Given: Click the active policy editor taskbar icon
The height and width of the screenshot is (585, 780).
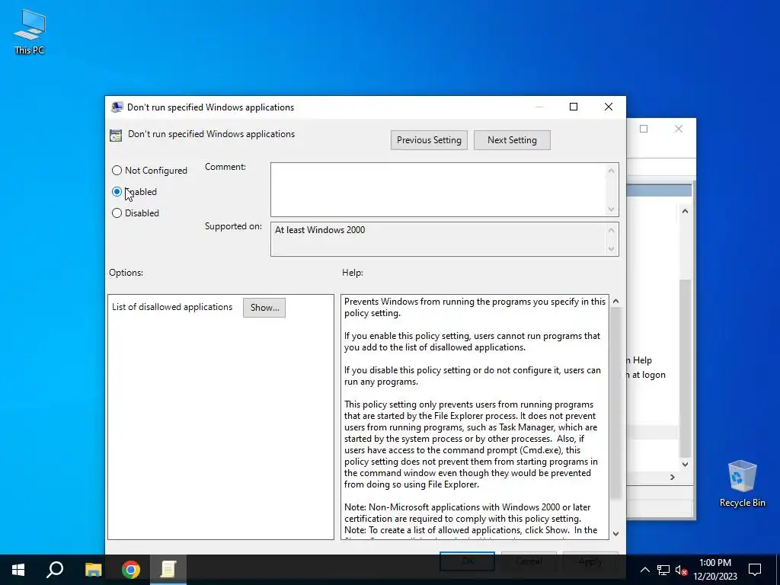Looking at the screenshot, I should (168, 570).
